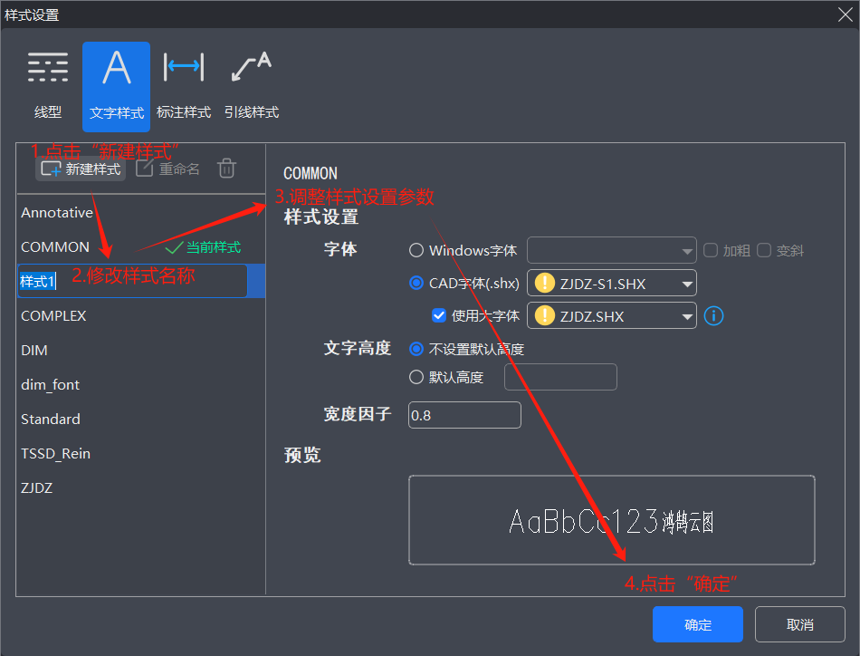The height and width of the screenshot is (656, 860).
Task: Click the blue info icon beside ZJDZ.SHX
Action: [x=713, y=315]
